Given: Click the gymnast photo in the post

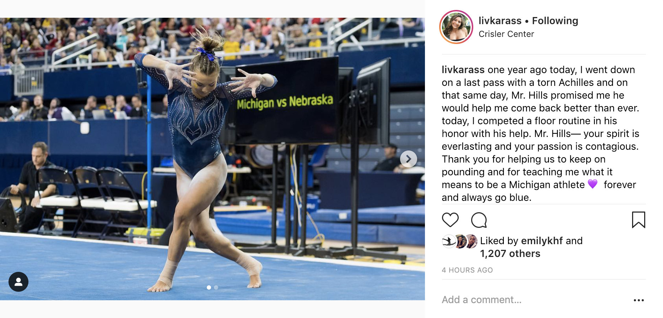Looking at the screenshot, I should [x=212, y=159].
